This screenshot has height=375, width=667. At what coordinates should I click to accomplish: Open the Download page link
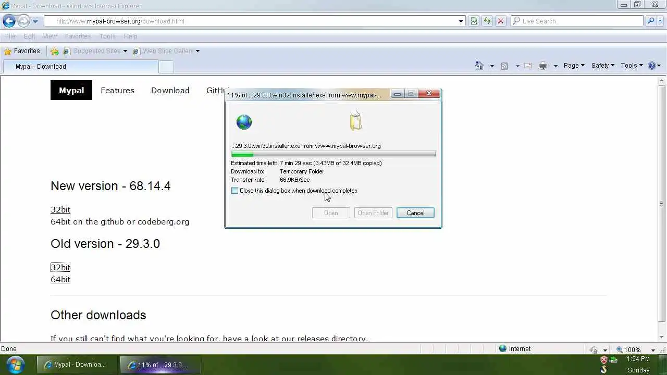[170, 91]
